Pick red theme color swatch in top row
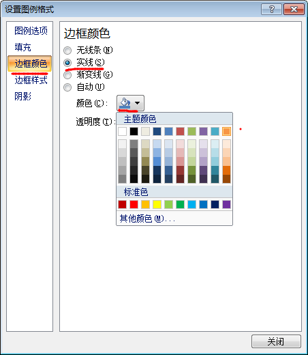The height and width of the screenshot is (355, 308). coord(180,131)
